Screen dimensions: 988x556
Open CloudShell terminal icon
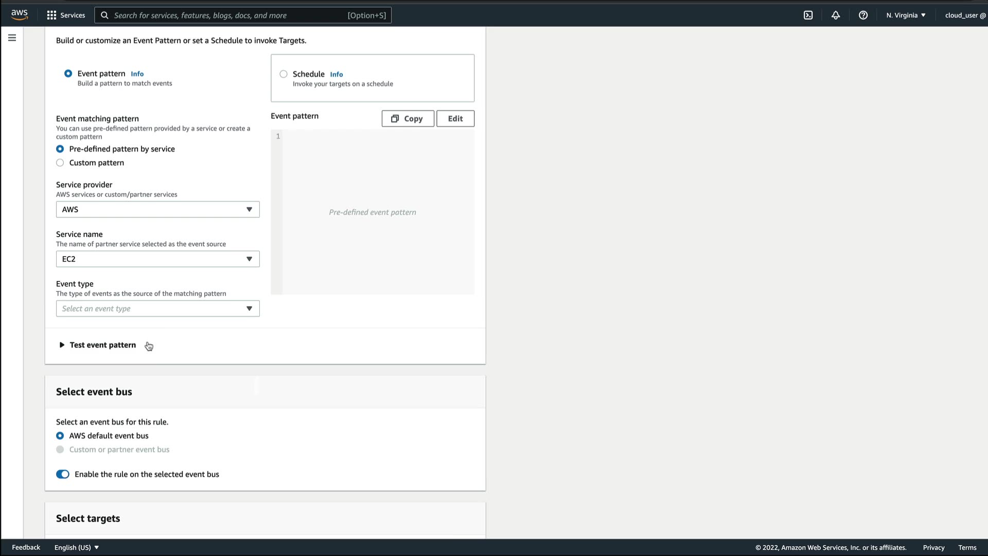click(x=808, y=15)
